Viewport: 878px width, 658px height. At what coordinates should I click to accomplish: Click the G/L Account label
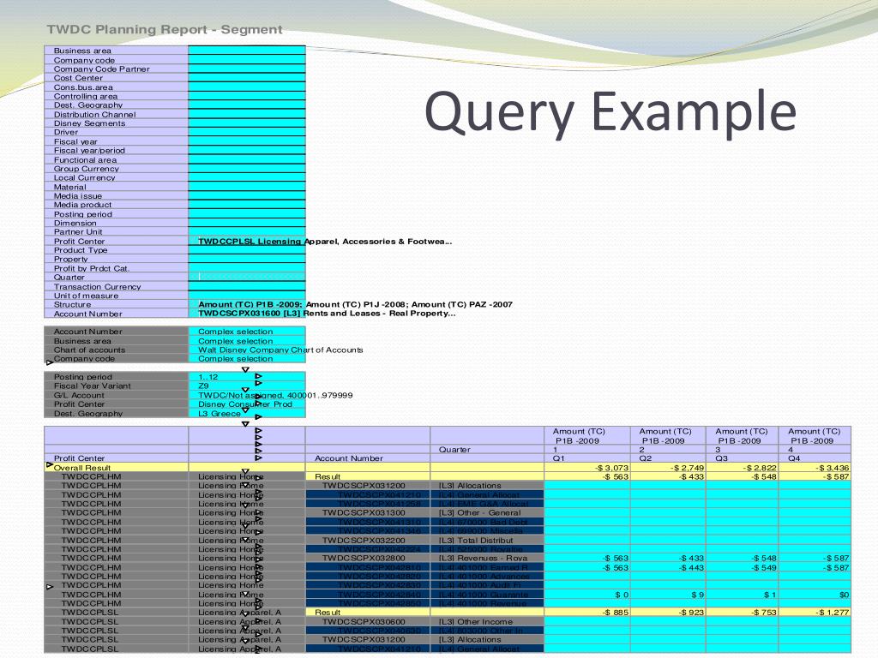coord(78,395)
